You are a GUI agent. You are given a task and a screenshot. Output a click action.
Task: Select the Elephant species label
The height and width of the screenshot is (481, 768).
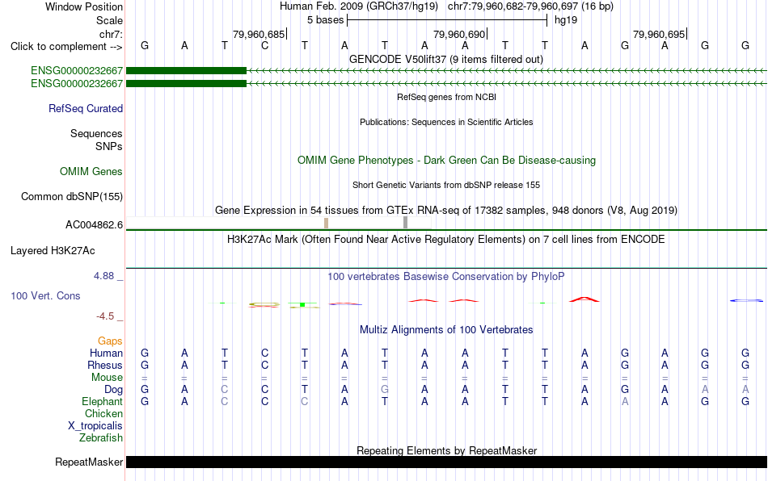pyautogui.click(x=103, y=401)
